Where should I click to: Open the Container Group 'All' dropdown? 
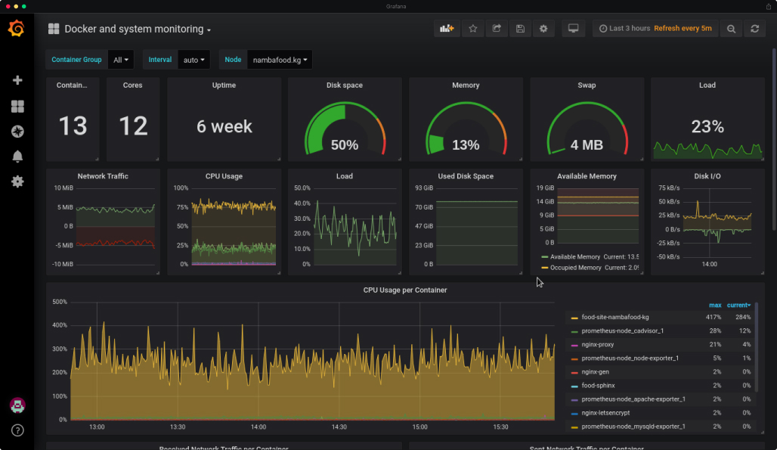tap(121, 59)
